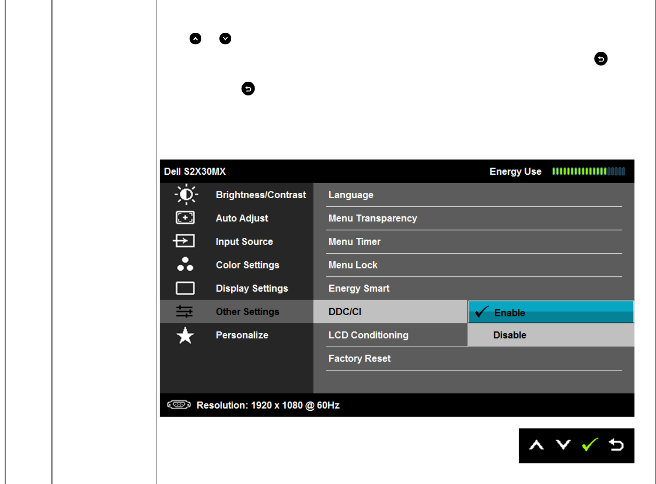Open the Language submenu
The height and width of the screenshot is (484, 656).
[x=351, y=195]
